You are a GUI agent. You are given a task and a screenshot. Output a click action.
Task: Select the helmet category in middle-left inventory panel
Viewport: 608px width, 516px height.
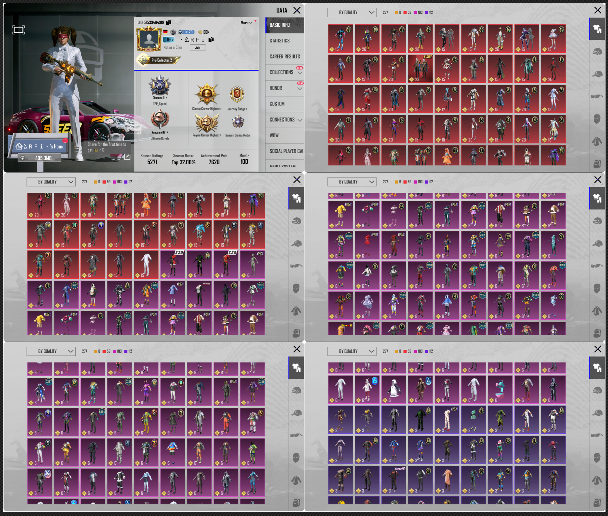click(296, 221)
